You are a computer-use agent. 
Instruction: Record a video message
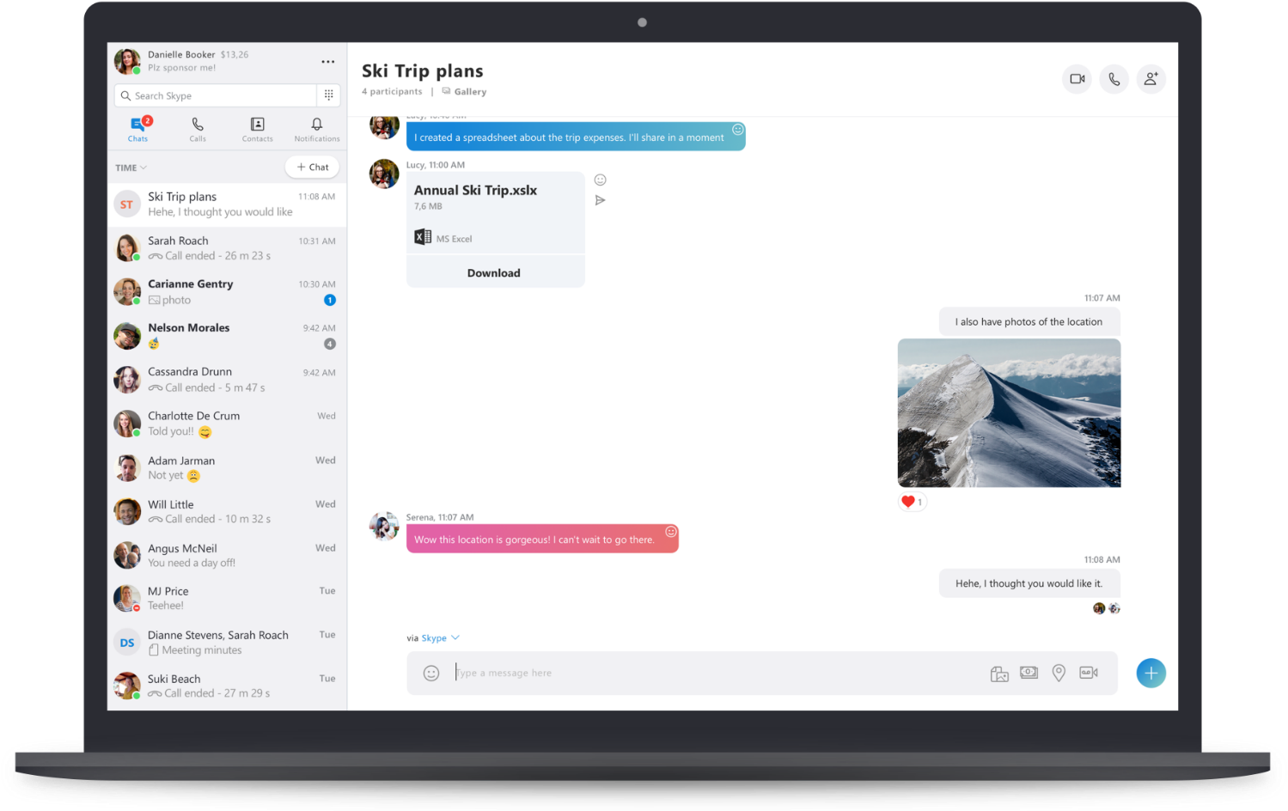(x=1089, y=673)
